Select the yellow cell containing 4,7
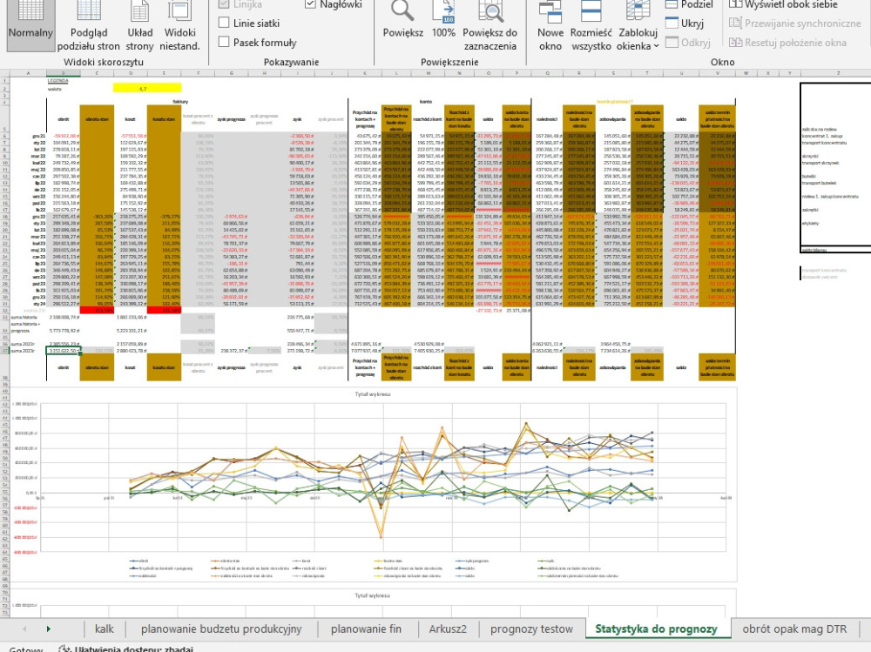 [x=147, y=88]
